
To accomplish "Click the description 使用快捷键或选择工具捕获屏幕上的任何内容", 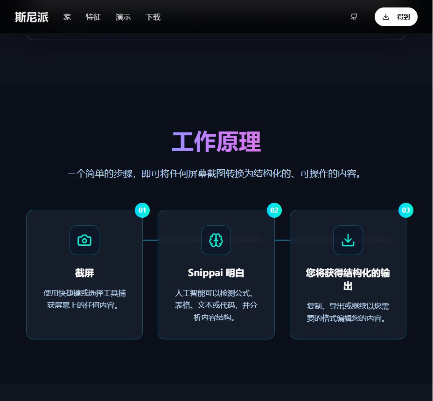I will (84, 299).
